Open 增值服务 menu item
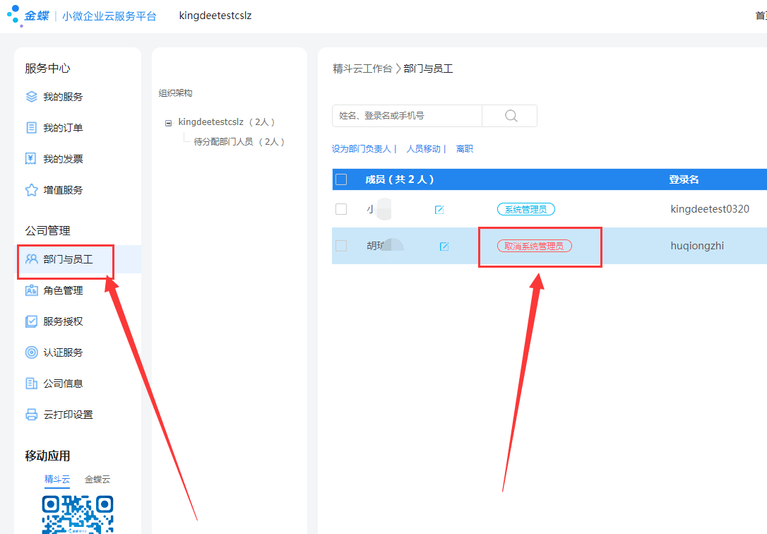767x534 pixels. pos(63,190)
